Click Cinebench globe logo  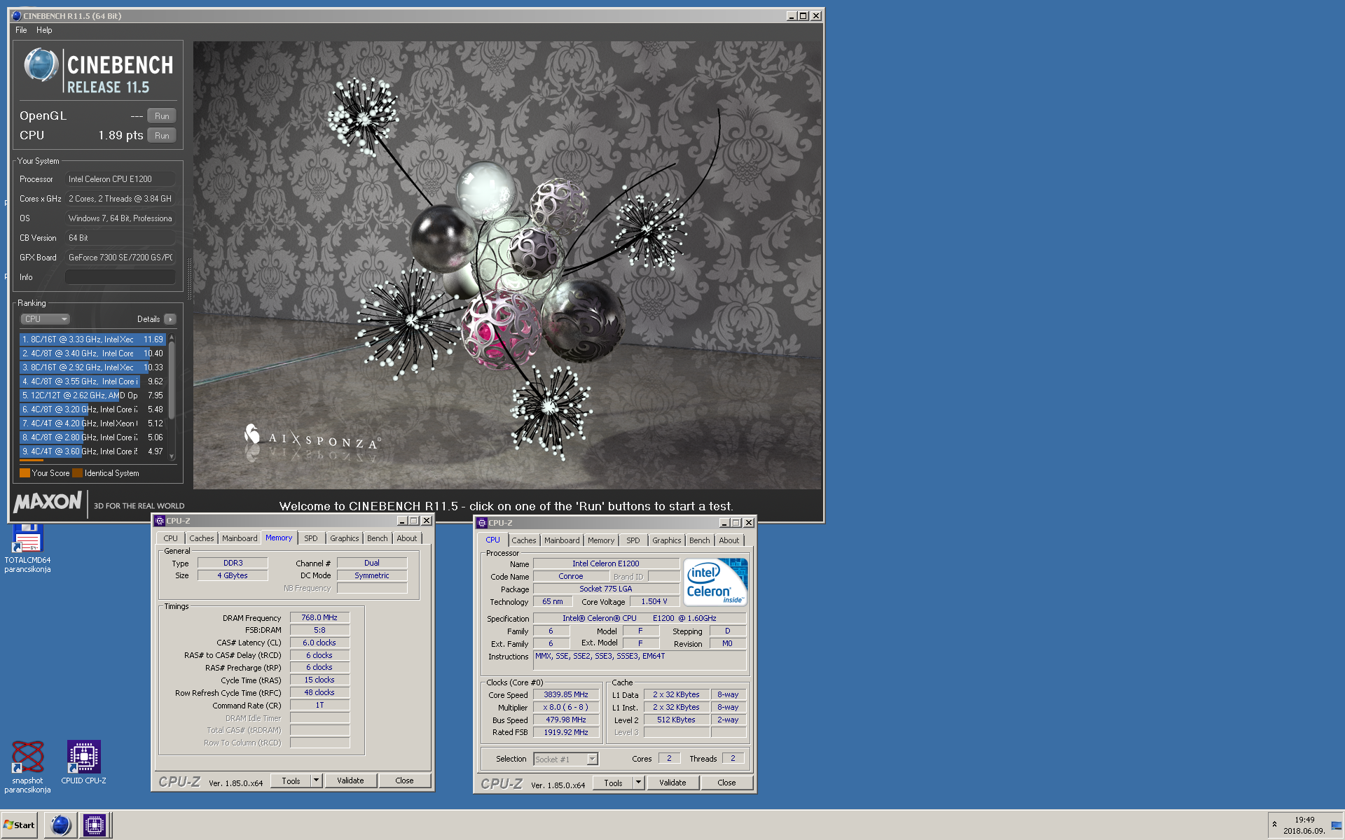tap(41, 65)
